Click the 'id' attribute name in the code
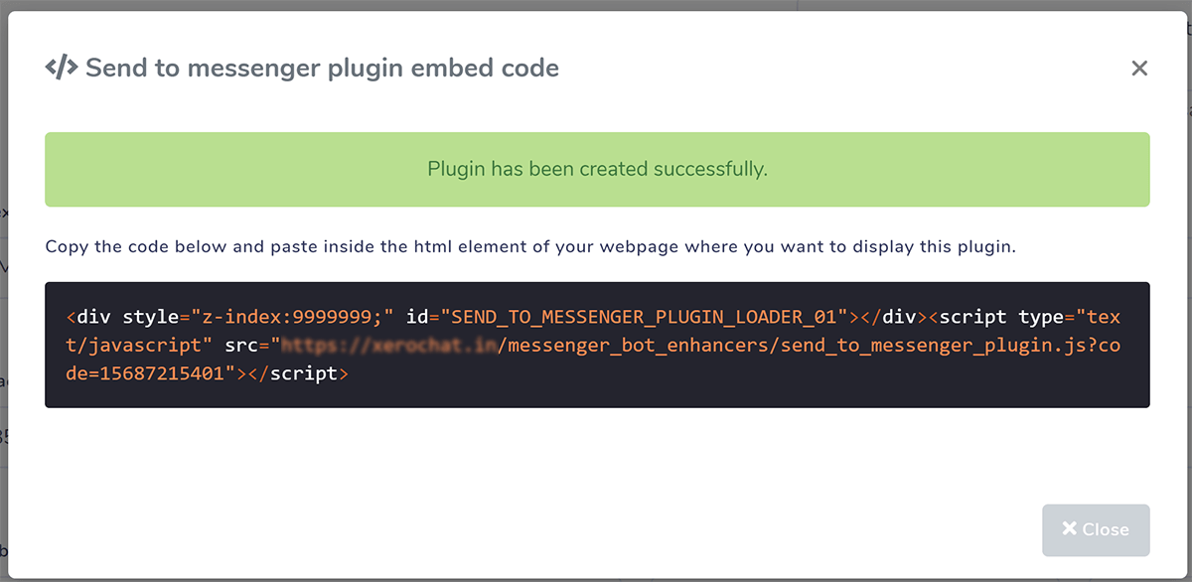Image resolution: width=1192 pixels, height=582 pixels. pos(416,318)
